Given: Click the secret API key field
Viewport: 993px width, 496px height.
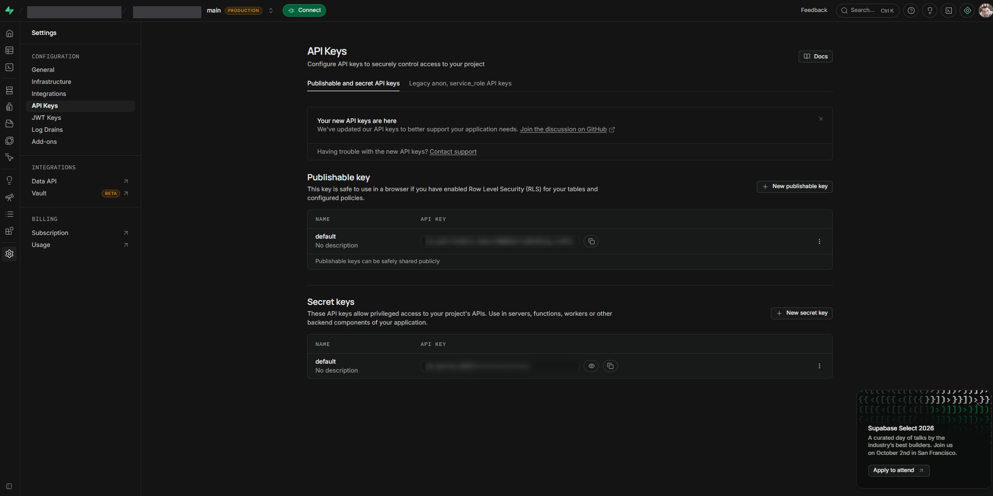Looking at the screenshot, I should click(500, 366).
